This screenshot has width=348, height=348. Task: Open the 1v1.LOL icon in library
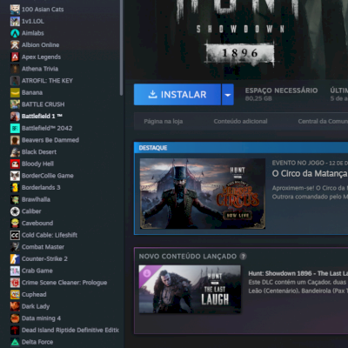coord(15,21)
